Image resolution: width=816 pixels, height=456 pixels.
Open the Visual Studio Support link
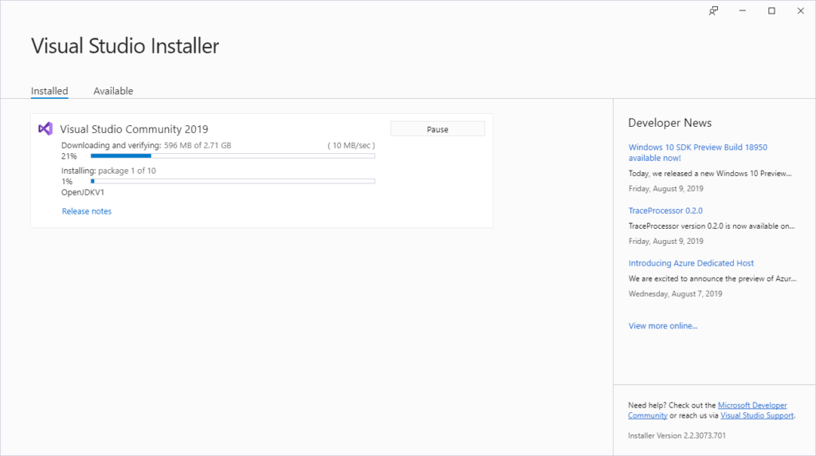pos(757,415)
